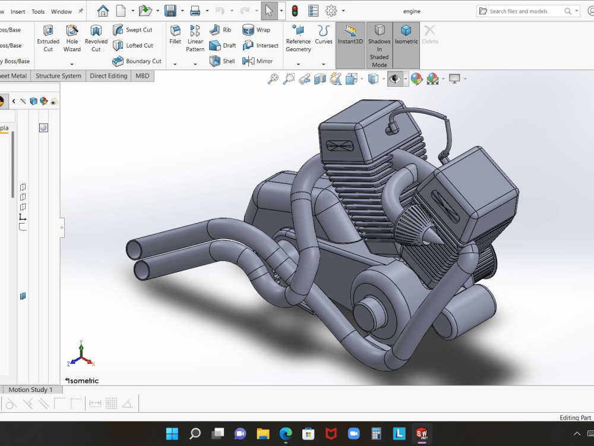Open the Hole Wizard
This screenshot has height=446, width=594.
[x=72, y=37]
